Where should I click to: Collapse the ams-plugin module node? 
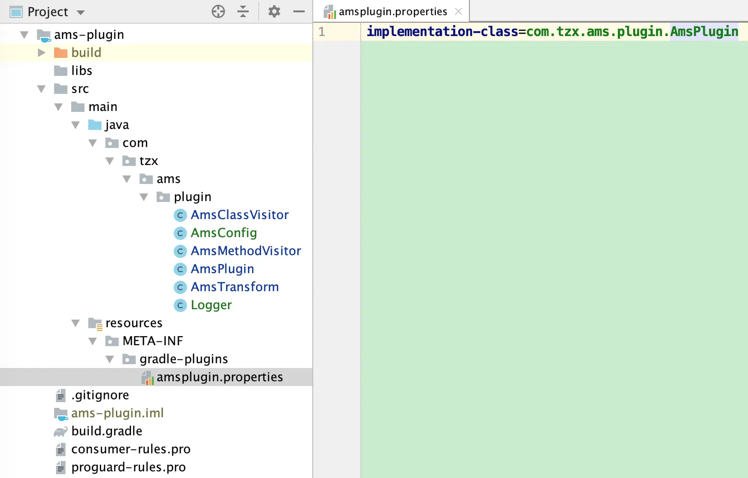[x=24, y=35]
